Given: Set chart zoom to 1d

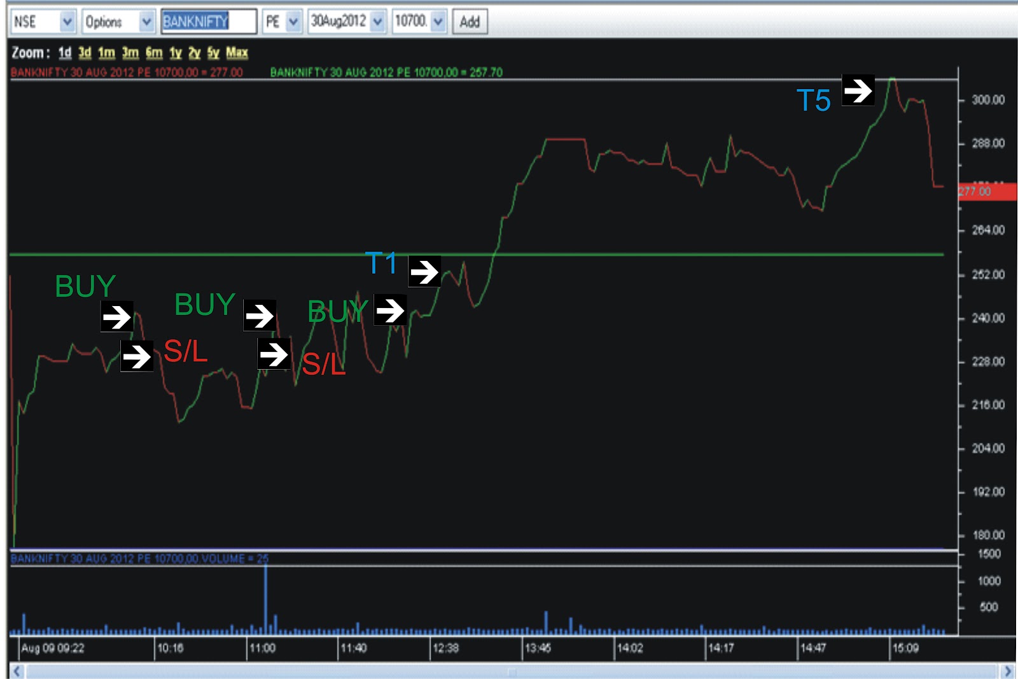Looking at the screenshot, I should click(65, 53).
